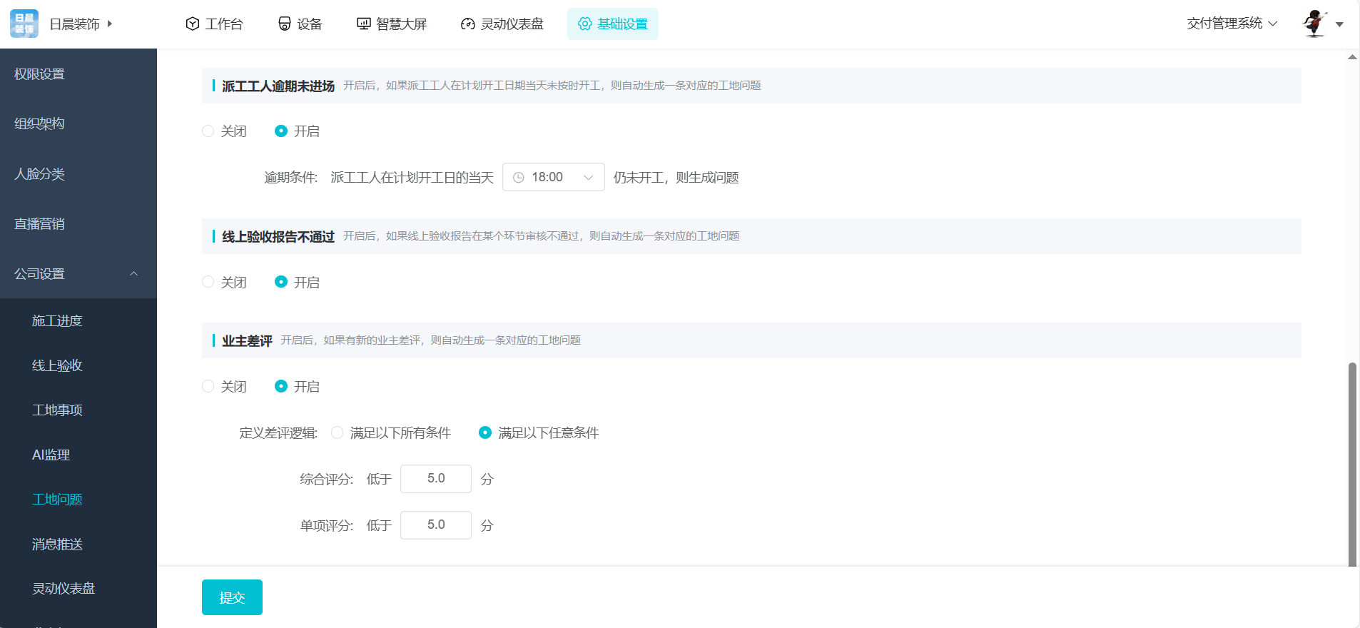Click the clock icon in time picker
This screenshot has width=1360, height=628.
pos(519,177)
